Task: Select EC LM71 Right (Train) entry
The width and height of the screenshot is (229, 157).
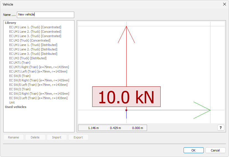Action: (39, 67)
